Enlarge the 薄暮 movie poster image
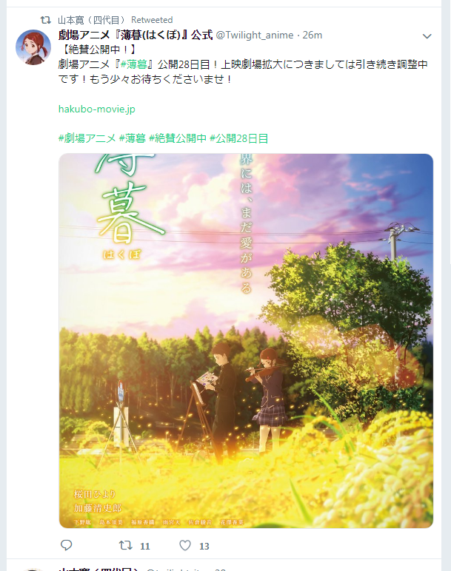Viewport: 451px width, 571px height. click(x=246, y=341)
